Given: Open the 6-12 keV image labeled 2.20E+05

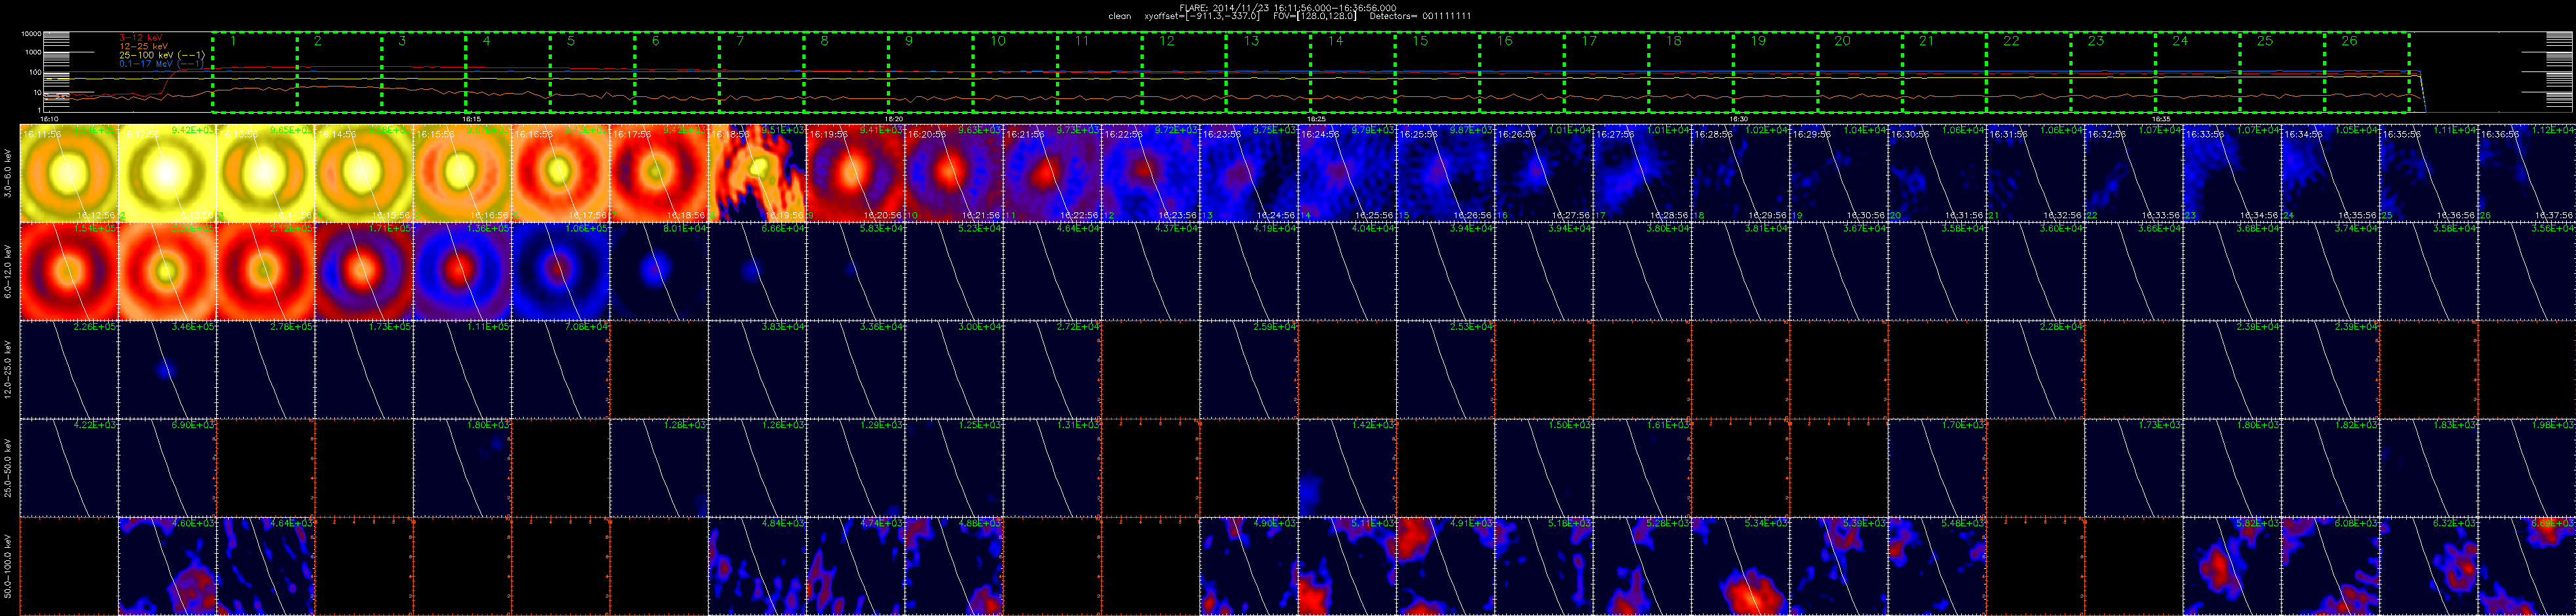Looking at the screenshot, I should [167, 271].
